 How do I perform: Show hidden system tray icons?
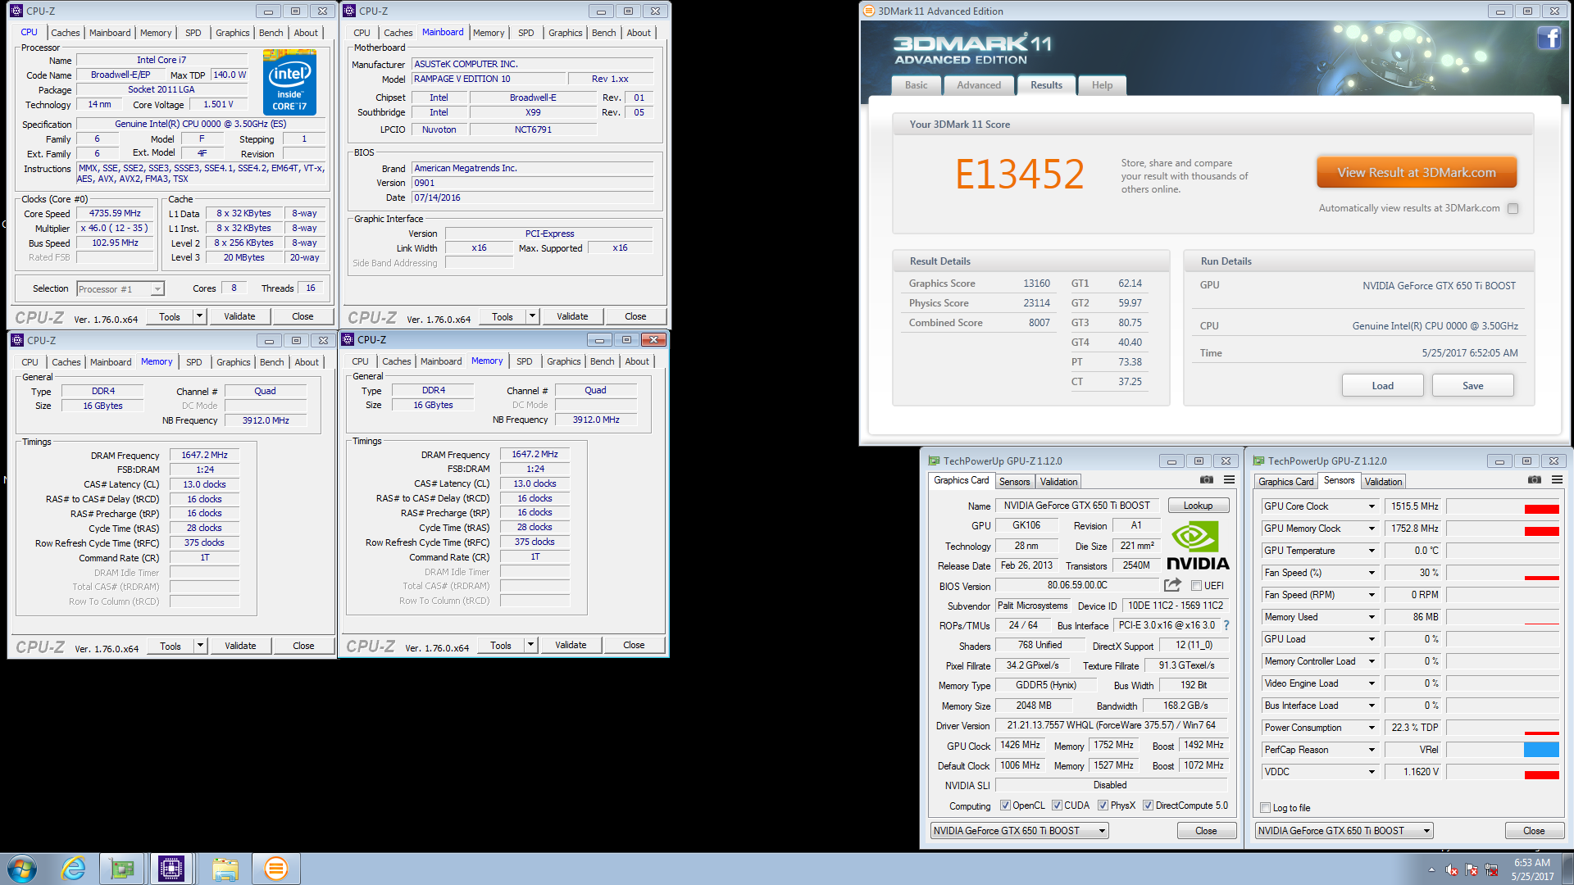pos(1431,869)
